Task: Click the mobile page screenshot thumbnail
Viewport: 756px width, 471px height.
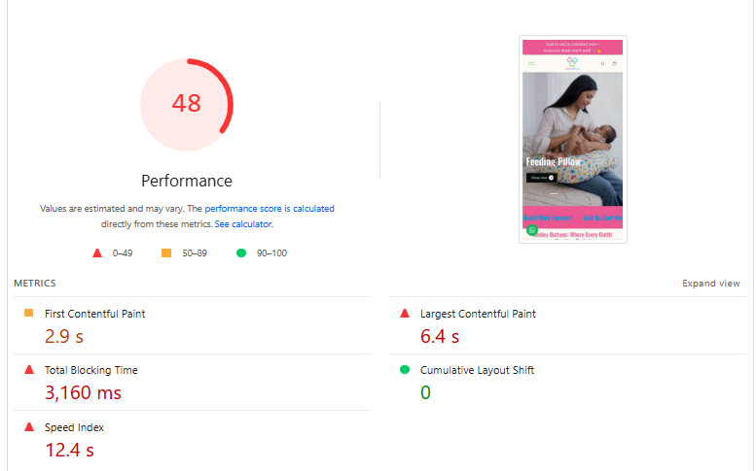Action: coord(573,140)
